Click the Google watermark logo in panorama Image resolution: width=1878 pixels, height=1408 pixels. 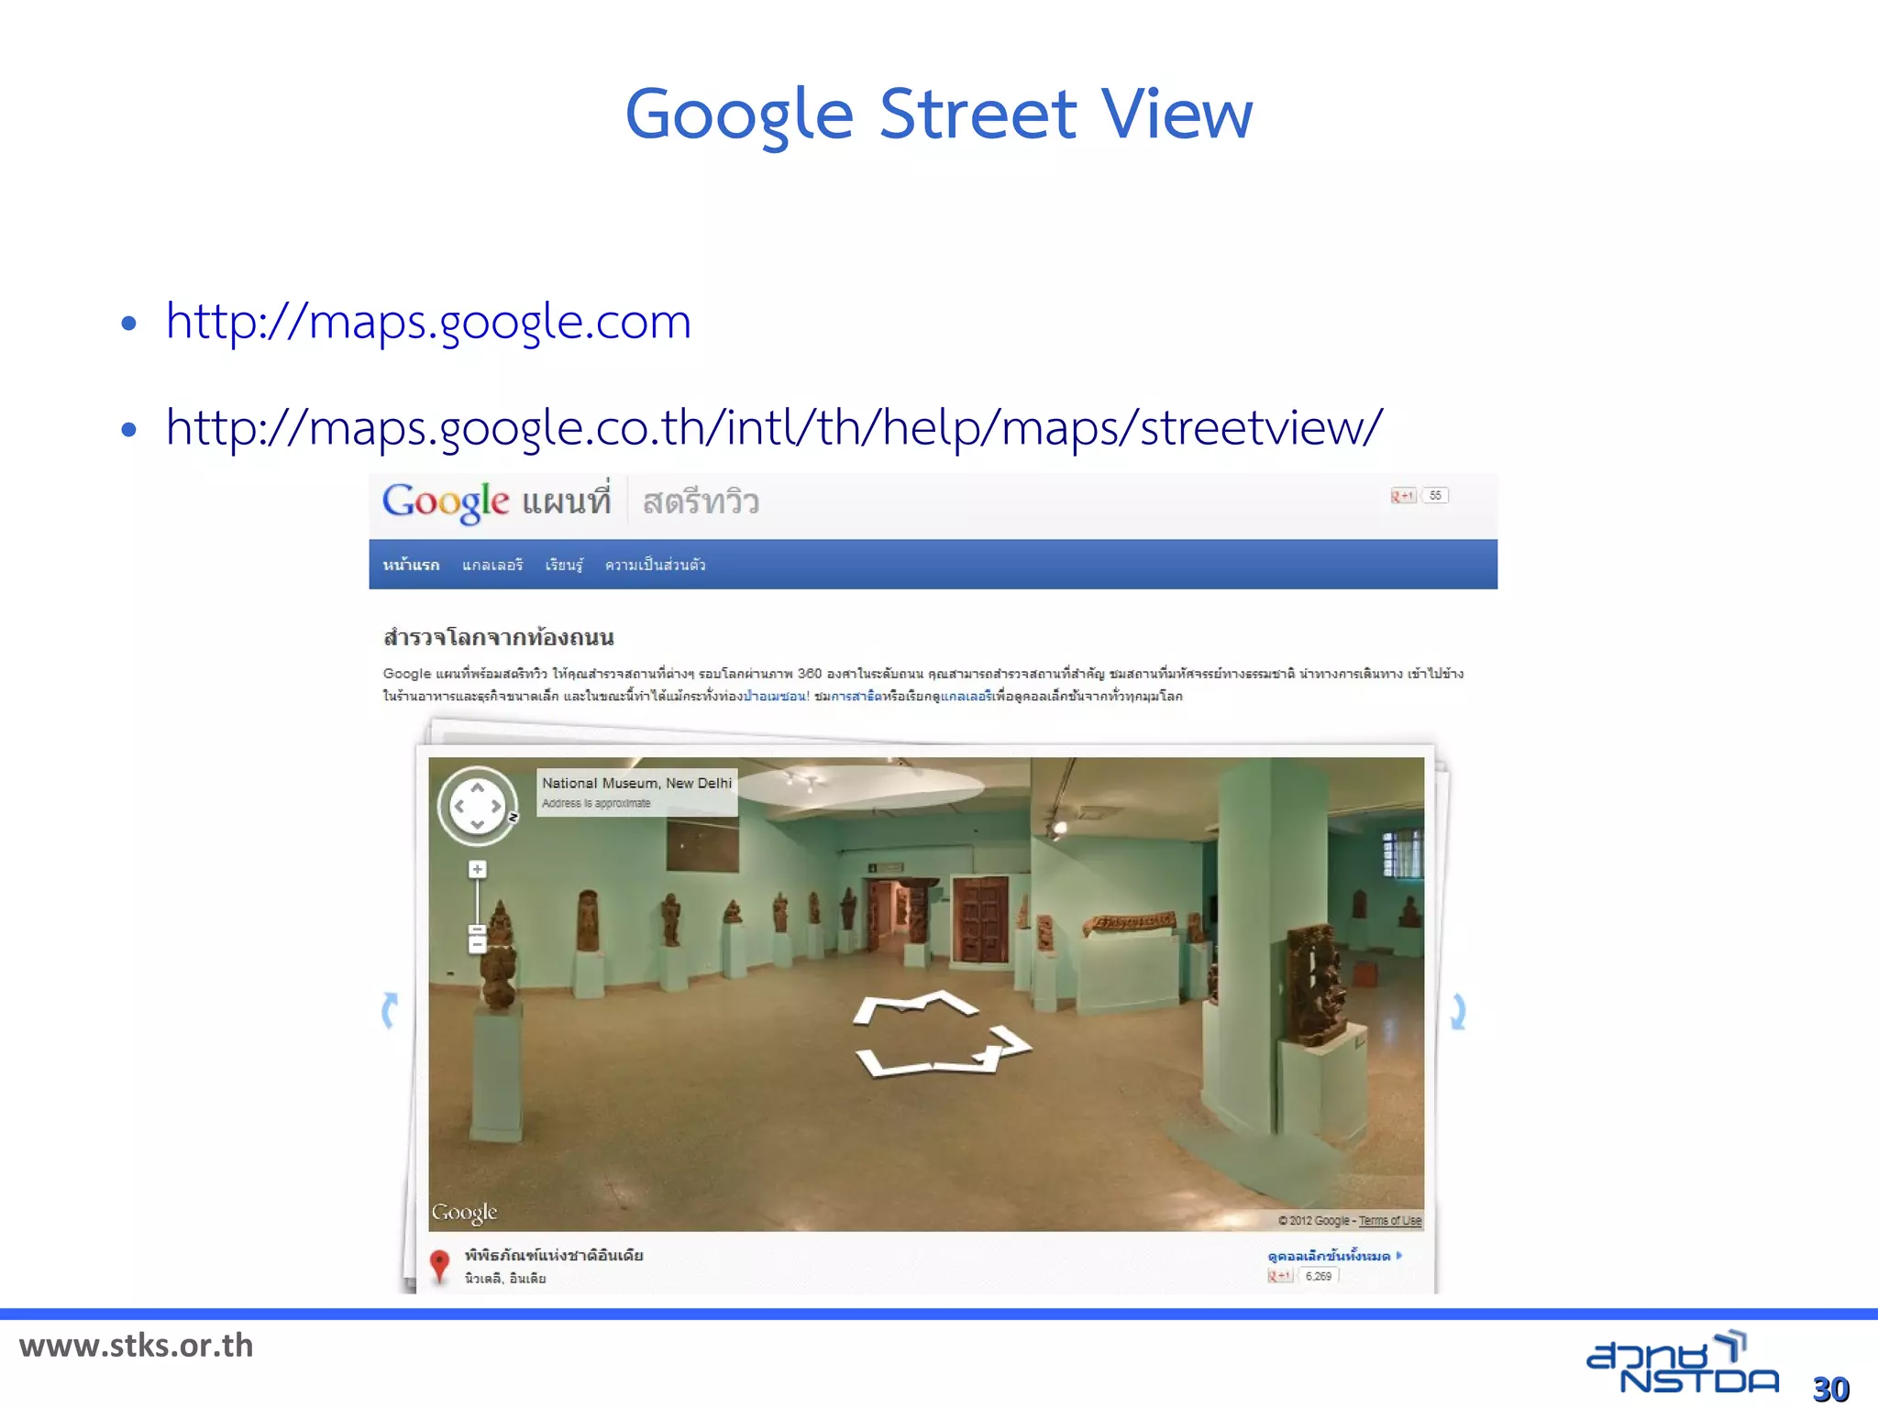coord(465,1213)
